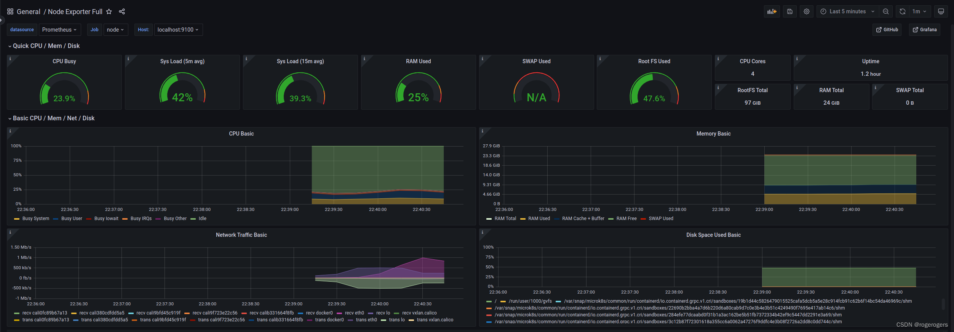
Task: Show info icon of Uptime panel
Action: pyautogui.click(x=797, y=59)
